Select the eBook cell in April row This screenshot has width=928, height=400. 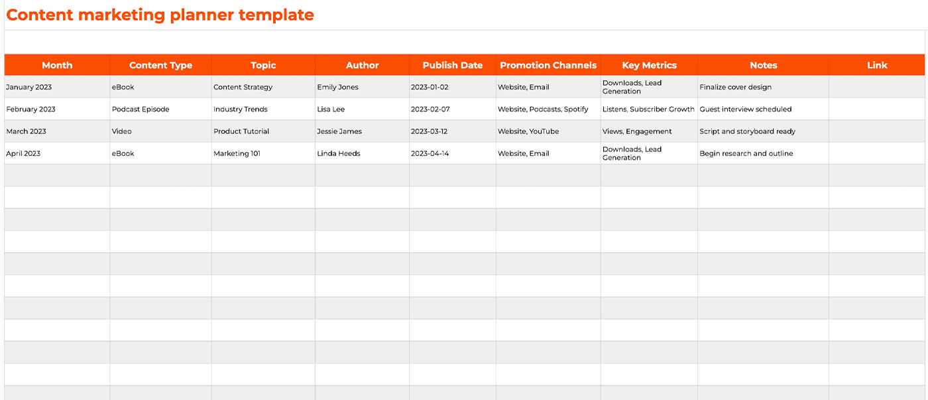click(x=160, y=153)
